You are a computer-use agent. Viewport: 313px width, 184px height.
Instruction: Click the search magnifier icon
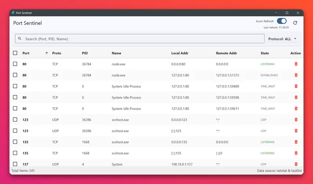pos(20,39)
